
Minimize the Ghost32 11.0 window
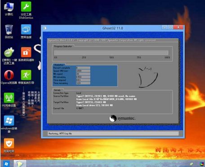point(165,27)
